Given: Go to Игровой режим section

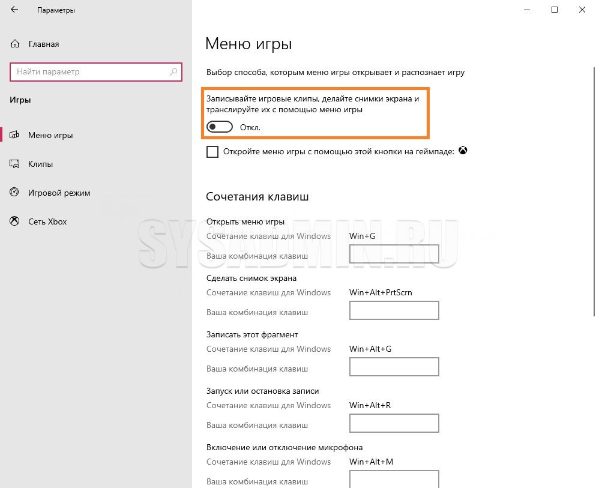Looking at the screenshot, I should pyautogui.click(x=59, y=193).
